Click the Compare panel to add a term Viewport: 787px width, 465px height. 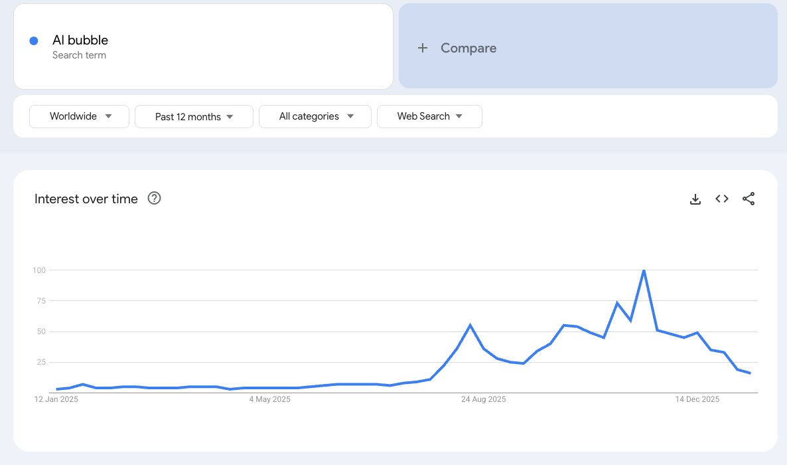pos(588,45)
